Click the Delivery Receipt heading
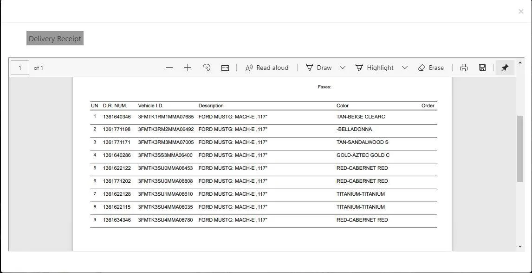 click(x=55, y=38)
